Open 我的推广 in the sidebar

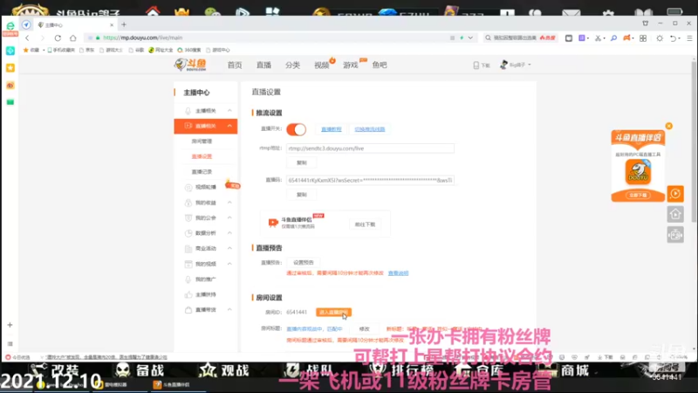(x=206, y=279)
